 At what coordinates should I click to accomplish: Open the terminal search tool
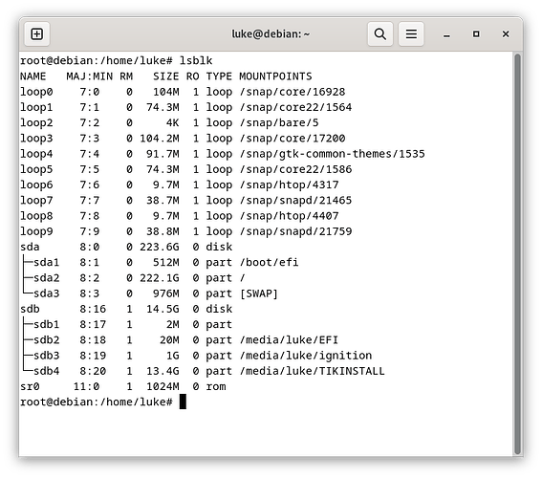point(380,34)
